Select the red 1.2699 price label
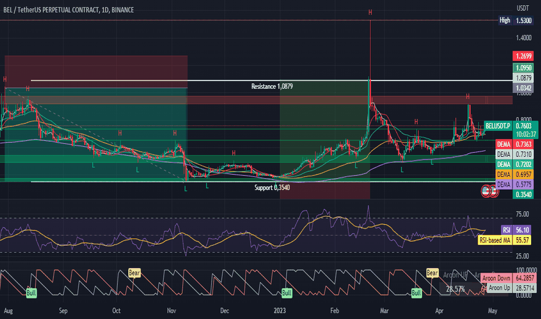Screen dimensions: 541x319 click(523, 56)
